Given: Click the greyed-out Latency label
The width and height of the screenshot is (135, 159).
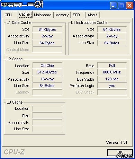Looking at the screenshot, I should (22, 92).
